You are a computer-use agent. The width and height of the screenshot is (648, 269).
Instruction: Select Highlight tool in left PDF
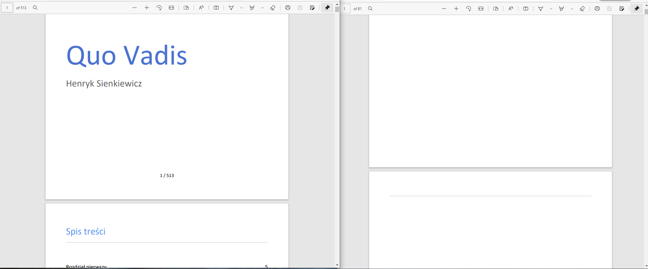point(252,8)
